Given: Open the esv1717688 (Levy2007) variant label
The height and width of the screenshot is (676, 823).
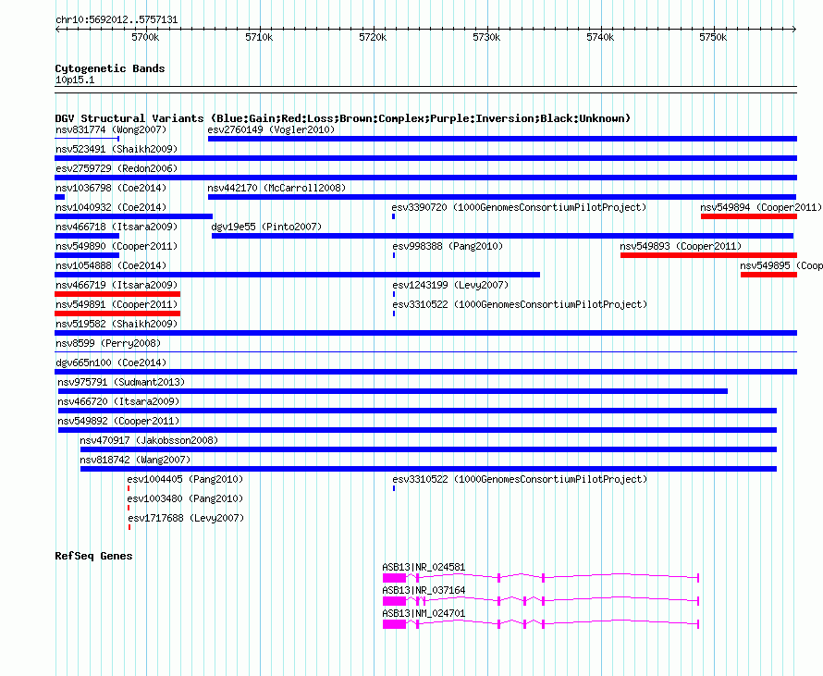Looking at the screenshot, I should point(186,518).
